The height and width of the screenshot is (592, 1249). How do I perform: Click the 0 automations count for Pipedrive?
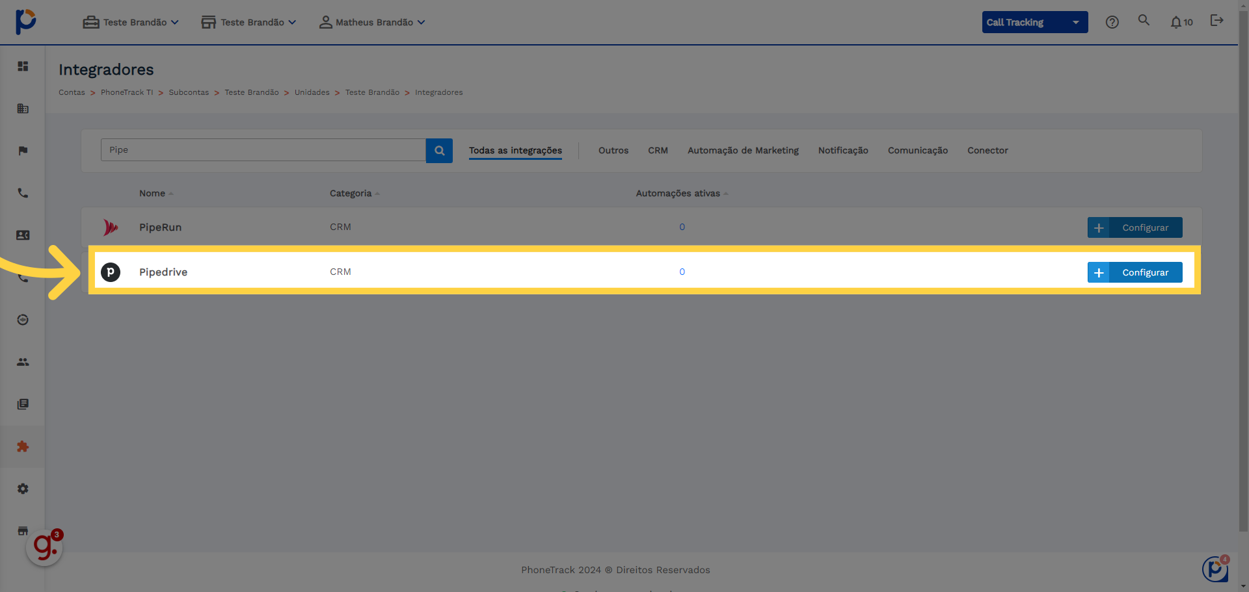(x=682, y=272)
